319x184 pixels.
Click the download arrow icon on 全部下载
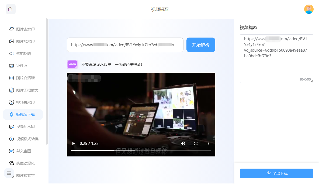[x=269, y=173]
